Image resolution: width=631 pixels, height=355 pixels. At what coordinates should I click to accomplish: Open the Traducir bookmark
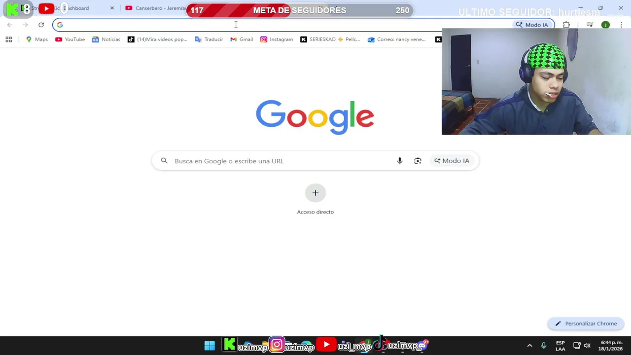(x=209, y=39)
